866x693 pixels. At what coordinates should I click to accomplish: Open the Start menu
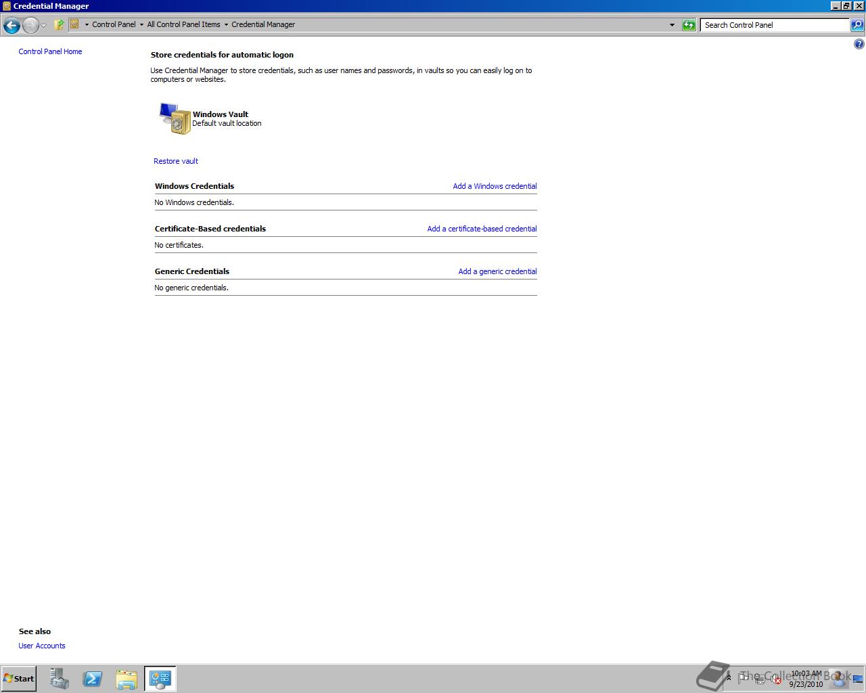click(x=19, y=679)
